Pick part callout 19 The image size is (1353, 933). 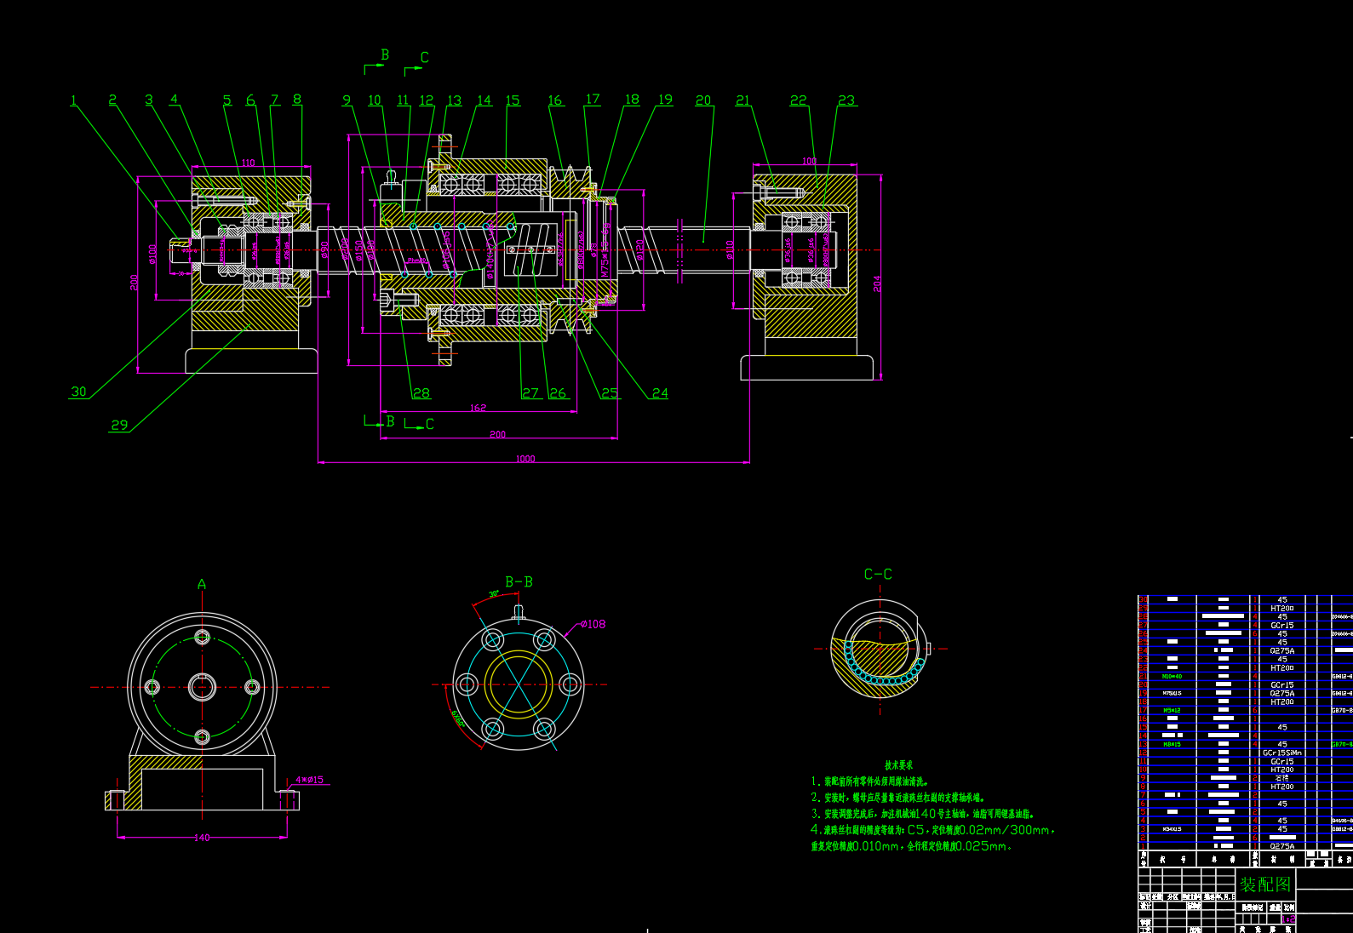pyautogui.click(x=665, y=100)
